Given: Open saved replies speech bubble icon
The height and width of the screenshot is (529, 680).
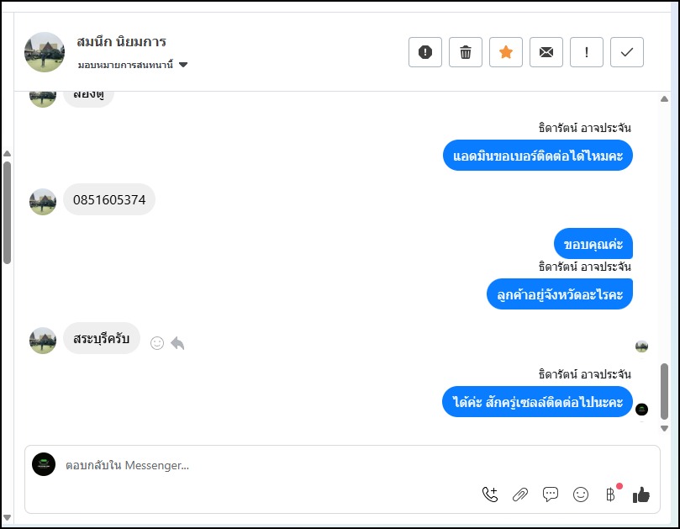Looking at the screenshot, I should click(x=551, y=495).
